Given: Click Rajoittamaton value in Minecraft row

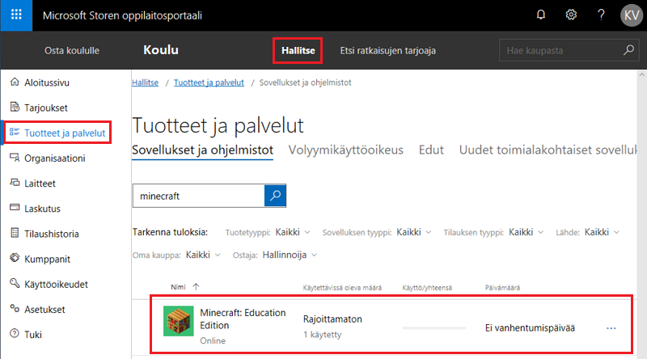Looking at the screenshot, I should [332, 319].
